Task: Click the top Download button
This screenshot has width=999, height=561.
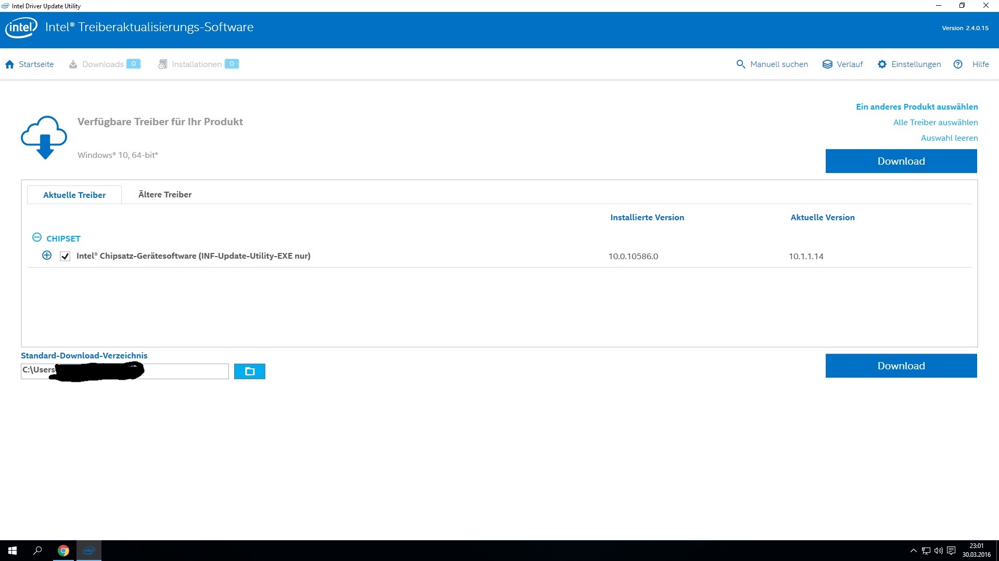Action: (x=901, y=161)
